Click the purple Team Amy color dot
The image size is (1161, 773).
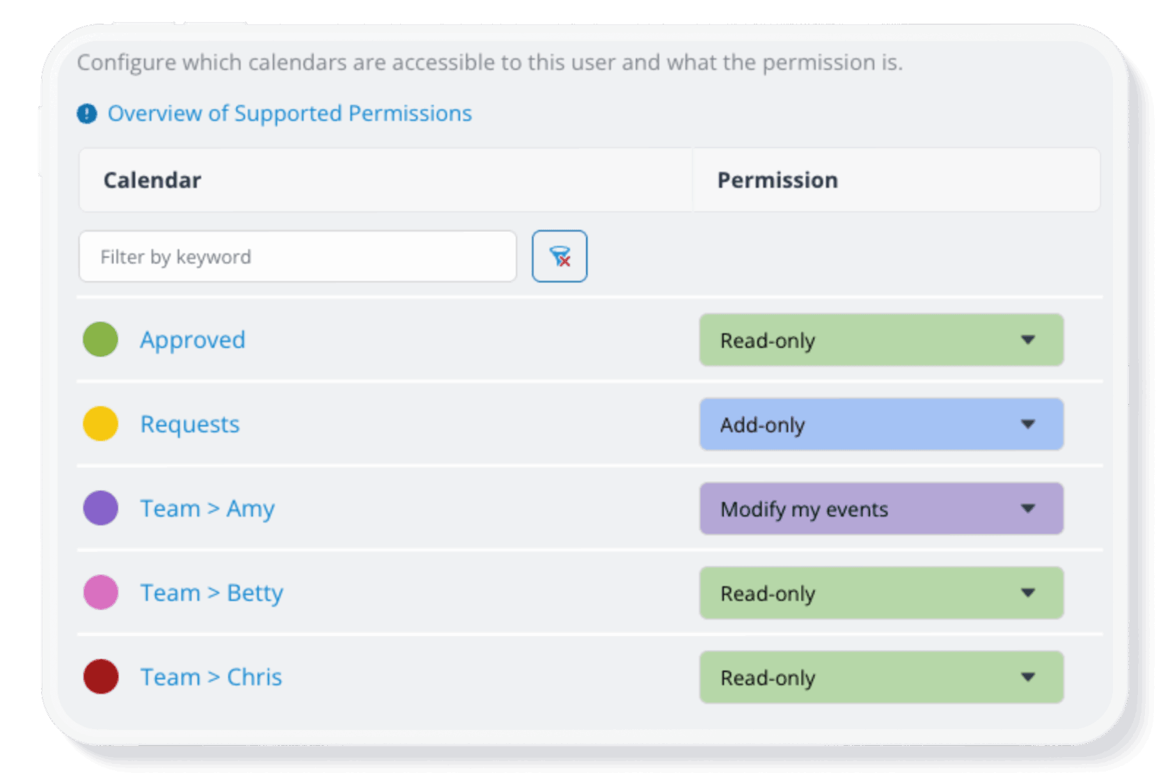click(x=101, y=508)
